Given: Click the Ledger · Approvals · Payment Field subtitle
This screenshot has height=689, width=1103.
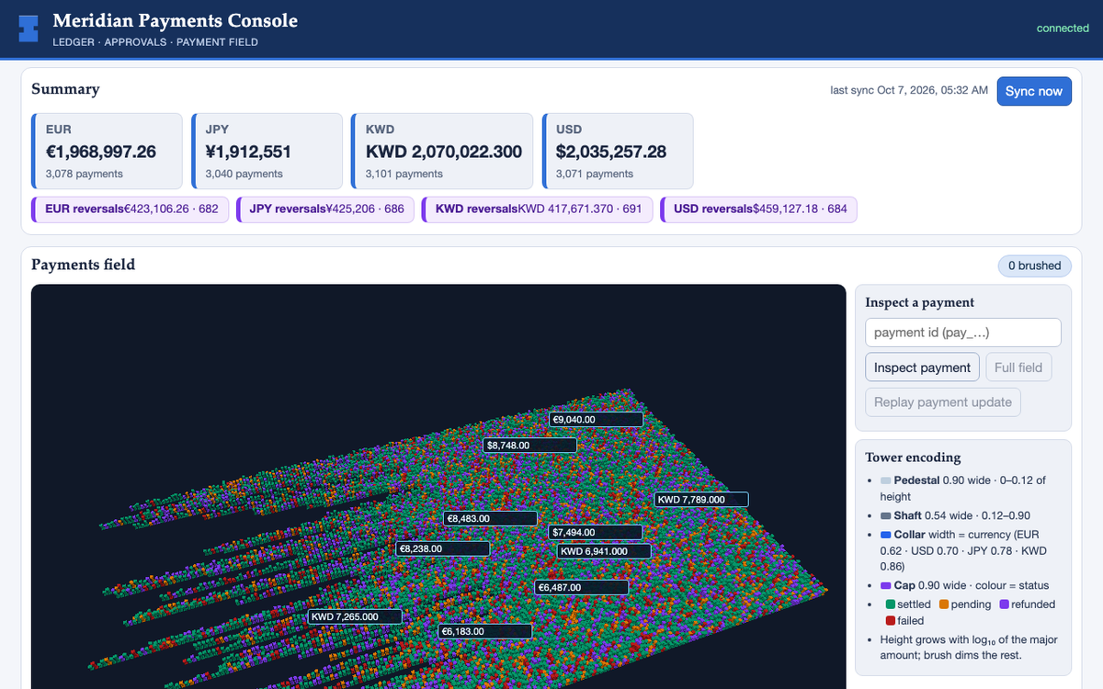Looking at the screenshot, I should tap(155, 42).
